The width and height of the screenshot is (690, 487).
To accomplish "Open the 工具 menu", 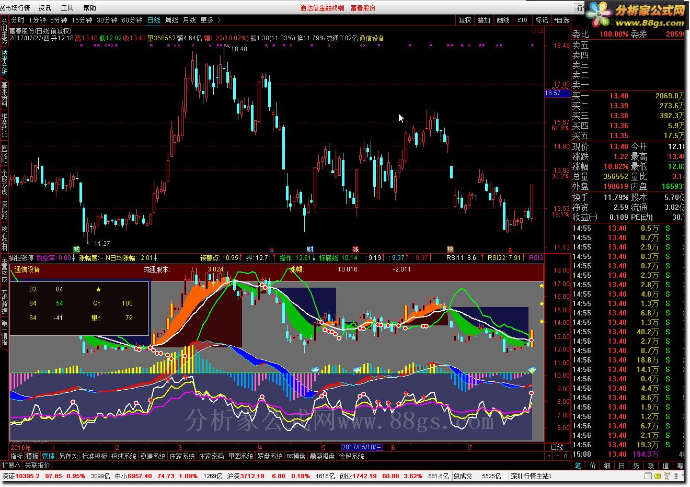I will [x=67, y=8].
